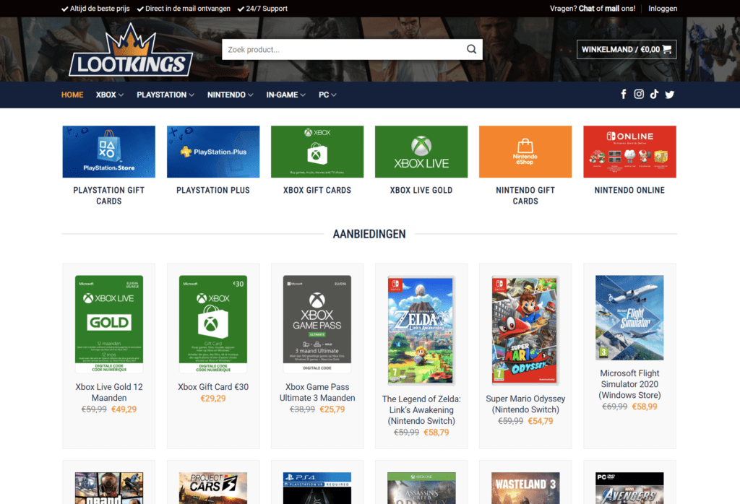
Task: Open the Xbox gift cards green tile
Action: 317,152
